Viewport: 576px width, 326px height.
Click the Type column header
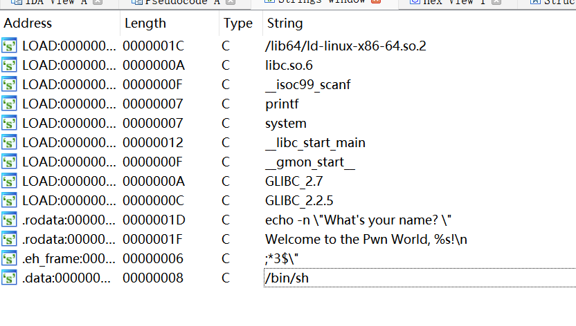point(238,23)
